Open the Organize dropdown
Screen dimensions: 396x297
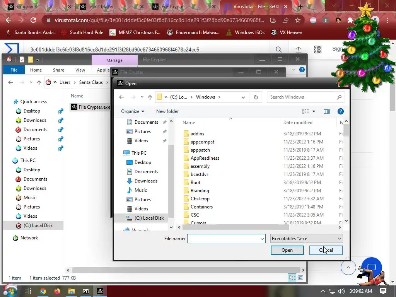tap(133, 111)
